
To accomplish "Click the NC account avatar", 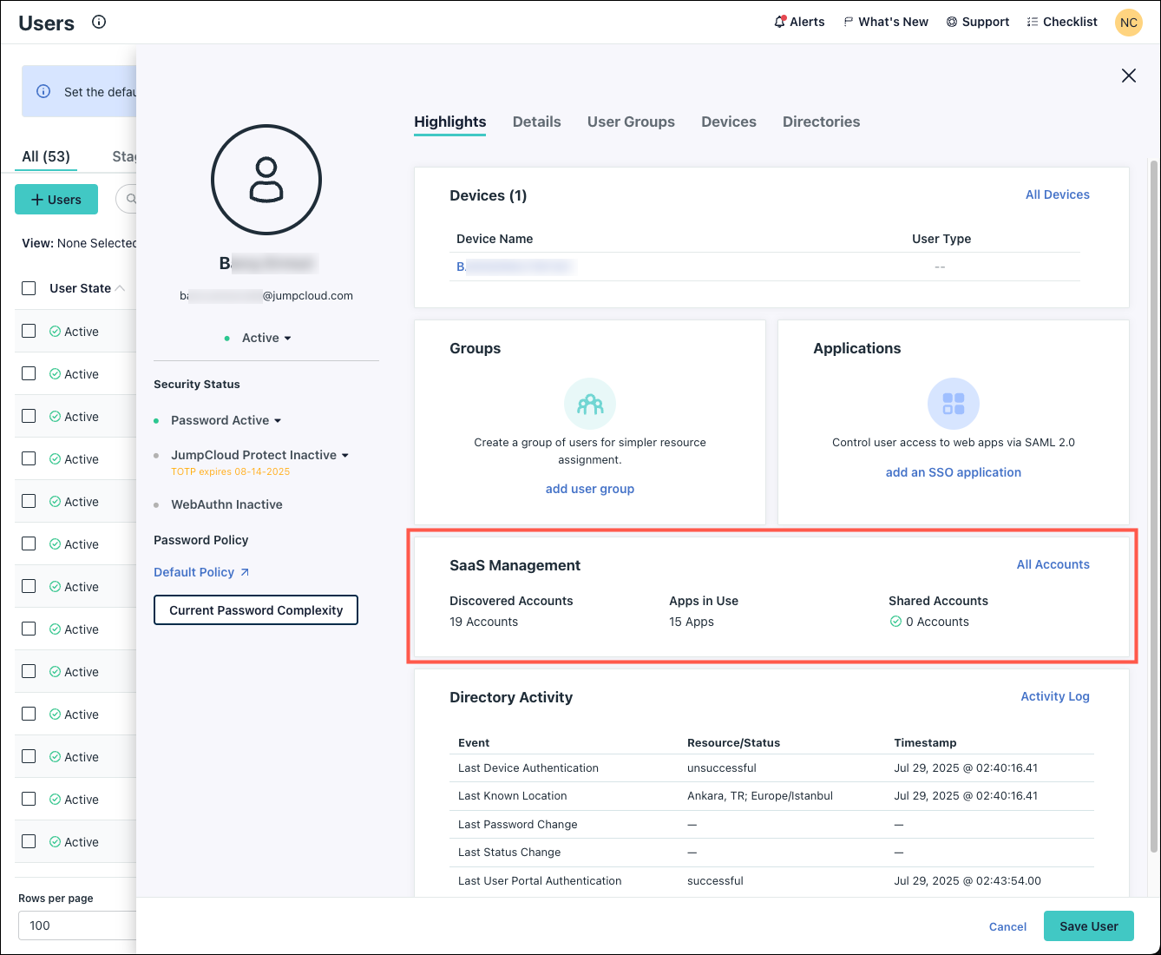I will click(x=1128, y=23).
